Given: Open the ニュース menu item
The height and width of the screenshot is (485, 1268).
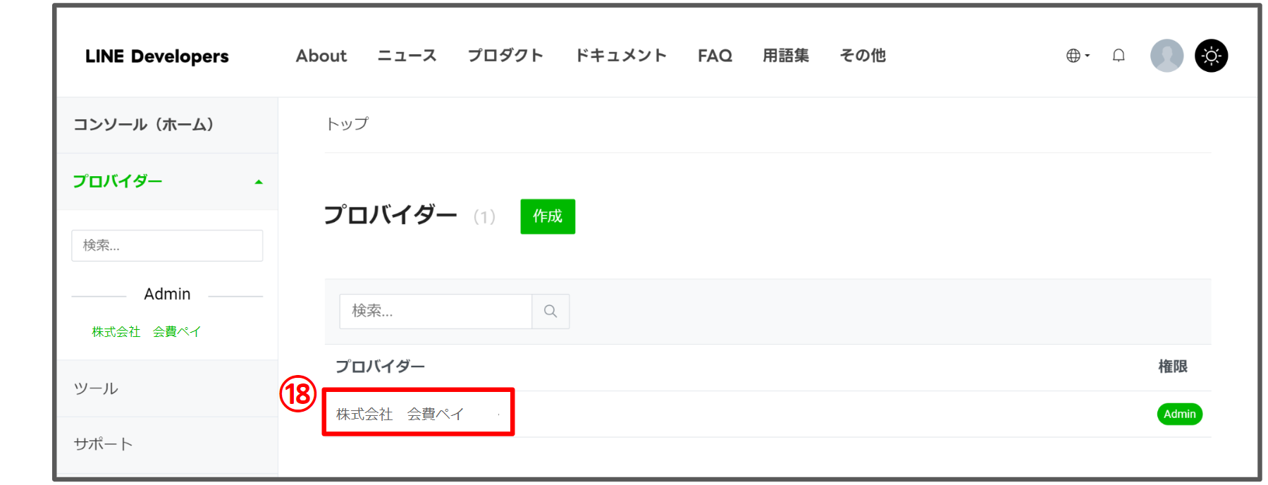Looking at the screenshot, I should pos(407,56).
